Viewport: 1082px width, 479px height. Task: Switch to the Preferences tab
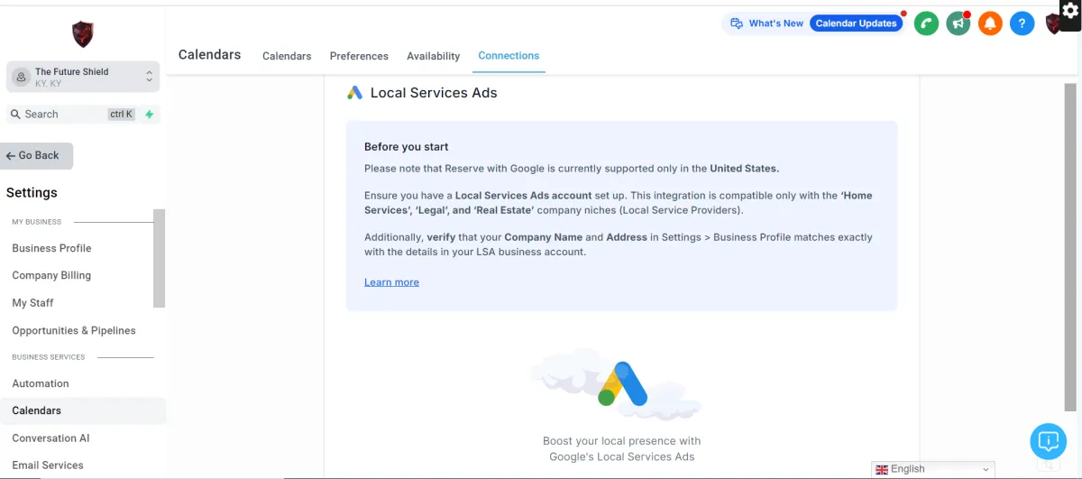tap(359, 56)
